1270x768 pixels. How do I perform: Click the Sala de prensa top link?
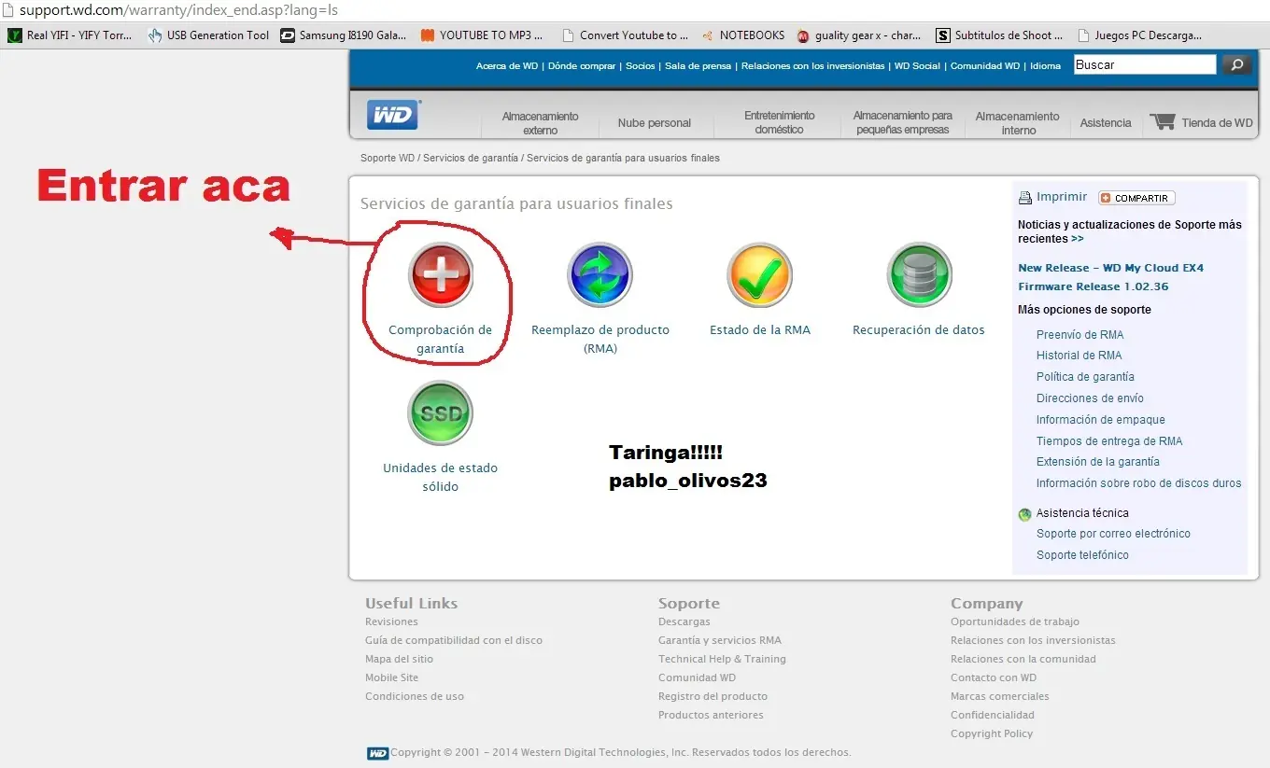click(698, 66)
